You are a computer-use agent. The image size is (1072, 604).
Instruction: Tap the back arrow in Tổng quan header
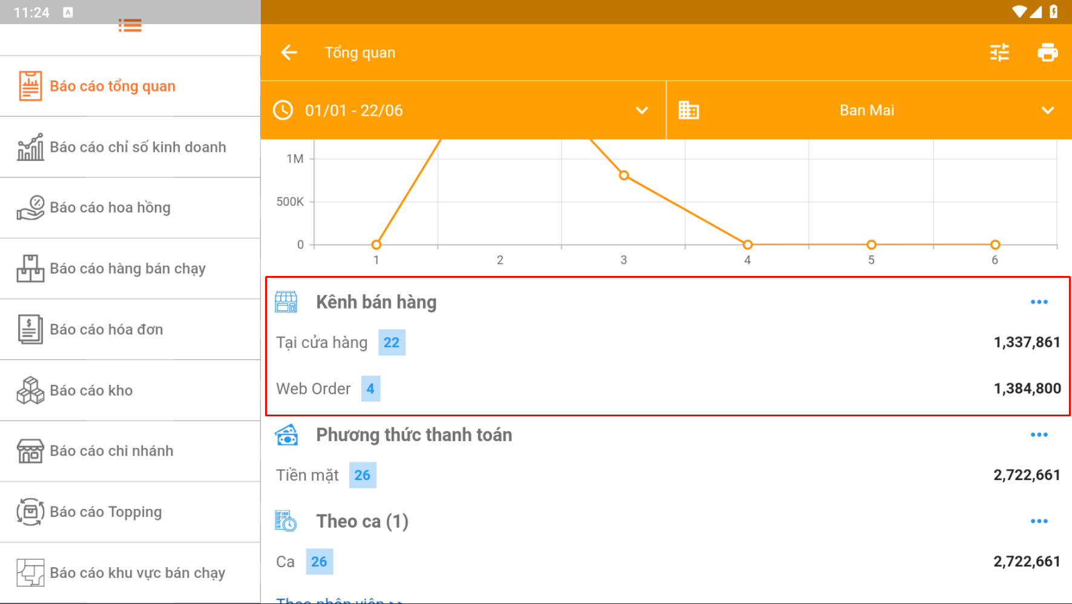[289, 53]
